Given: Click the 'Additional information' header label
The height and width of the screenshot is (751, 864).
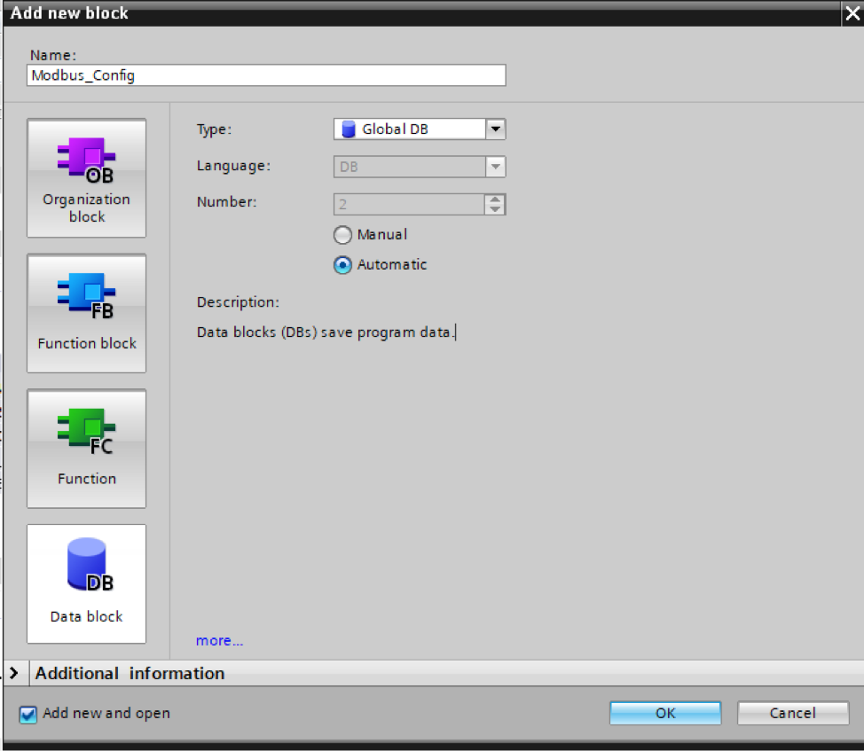Looking at the screenshot, I should pyautogui.click(x=130, y=673).
